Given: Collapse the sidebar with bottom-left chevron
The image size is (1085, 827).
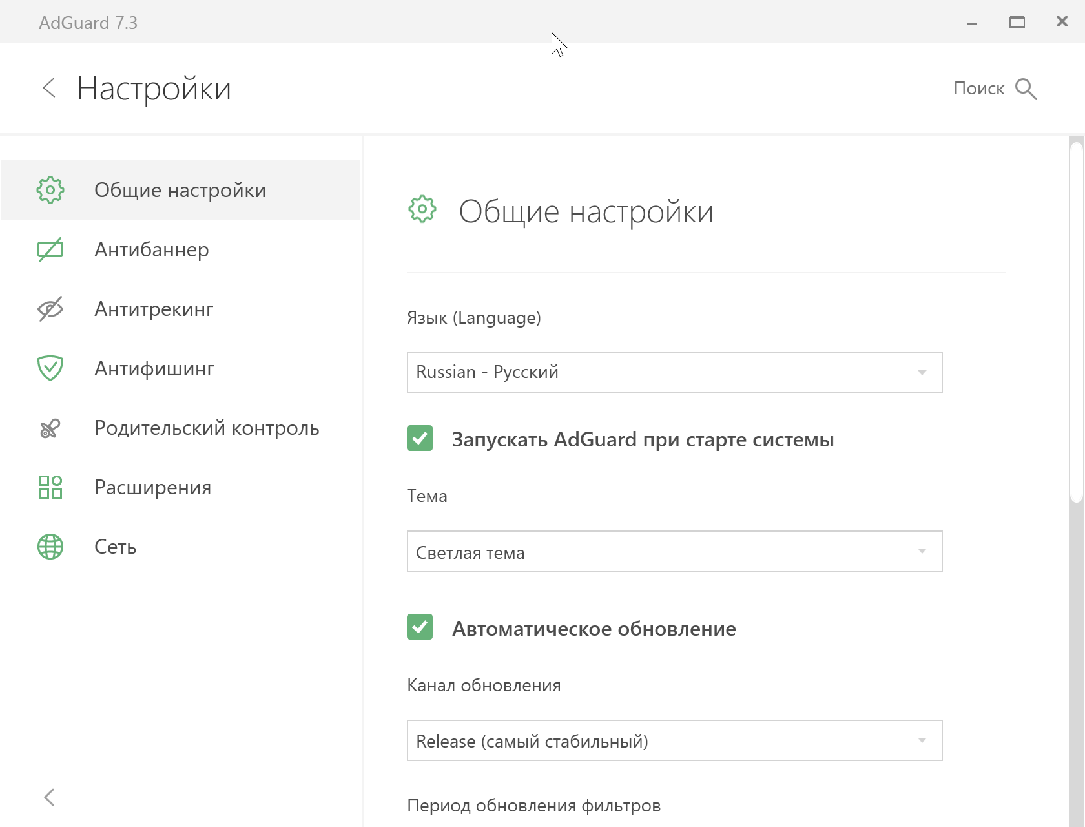Looking at the screenshot, I should (49, 797).
